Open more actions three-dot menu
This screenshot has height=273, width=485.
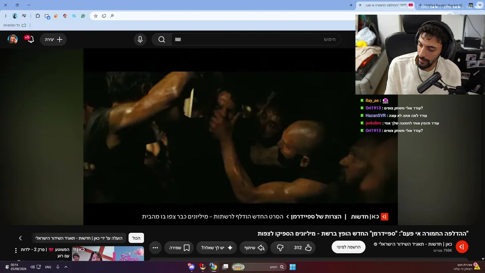point(155,248)
